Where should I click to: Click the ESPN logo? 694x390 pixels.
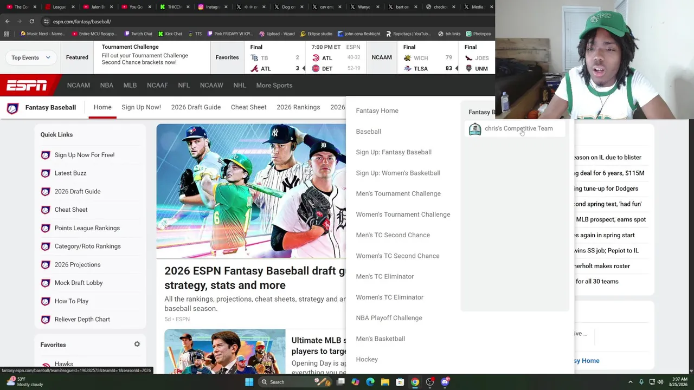[x=27, y=86]
